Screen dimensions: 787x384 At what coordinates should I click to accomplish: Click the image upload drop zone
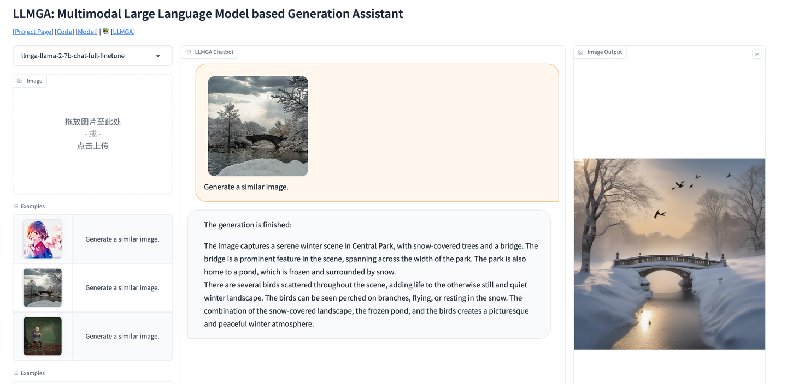point(92,134)
